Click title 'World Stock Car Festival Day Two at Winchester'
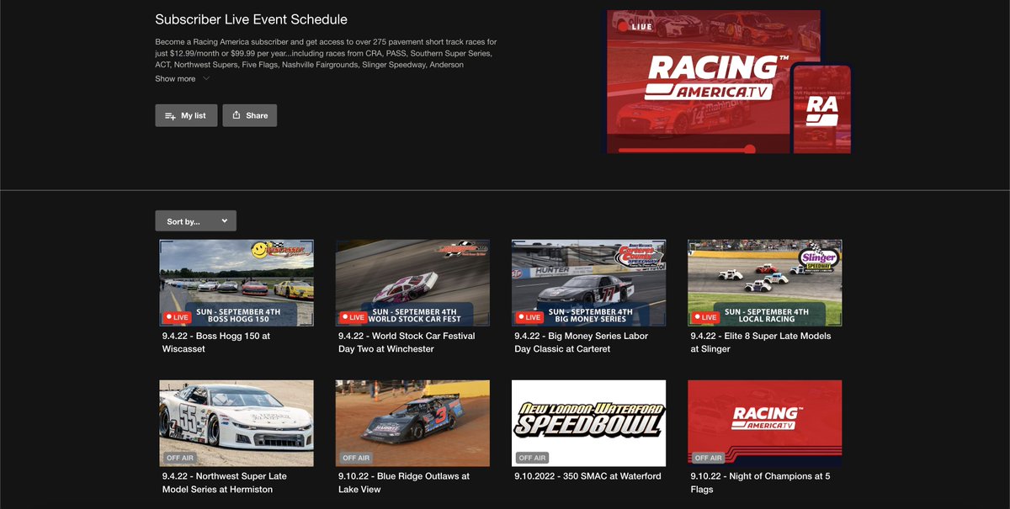 [x=407, y=342]
